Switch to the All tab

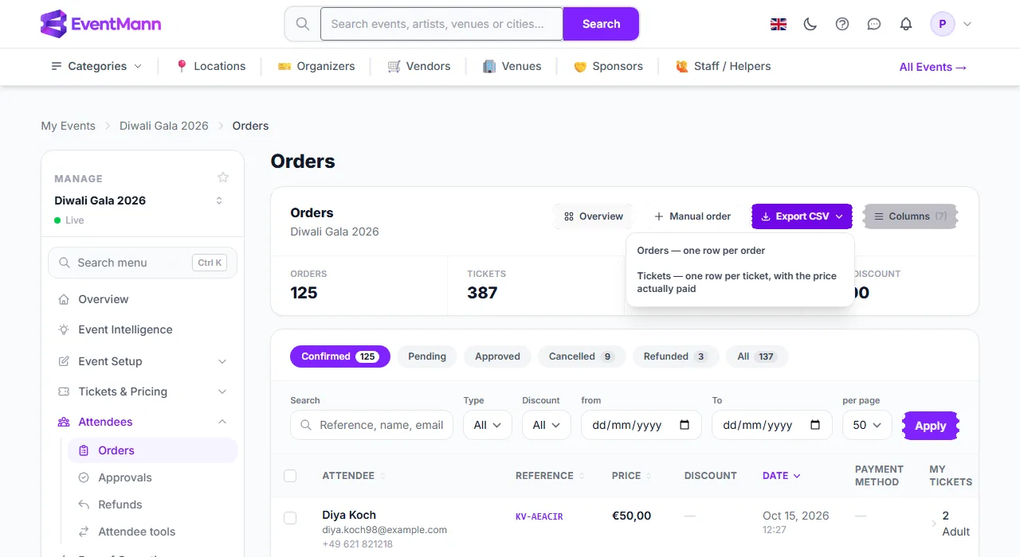point(757,356)
